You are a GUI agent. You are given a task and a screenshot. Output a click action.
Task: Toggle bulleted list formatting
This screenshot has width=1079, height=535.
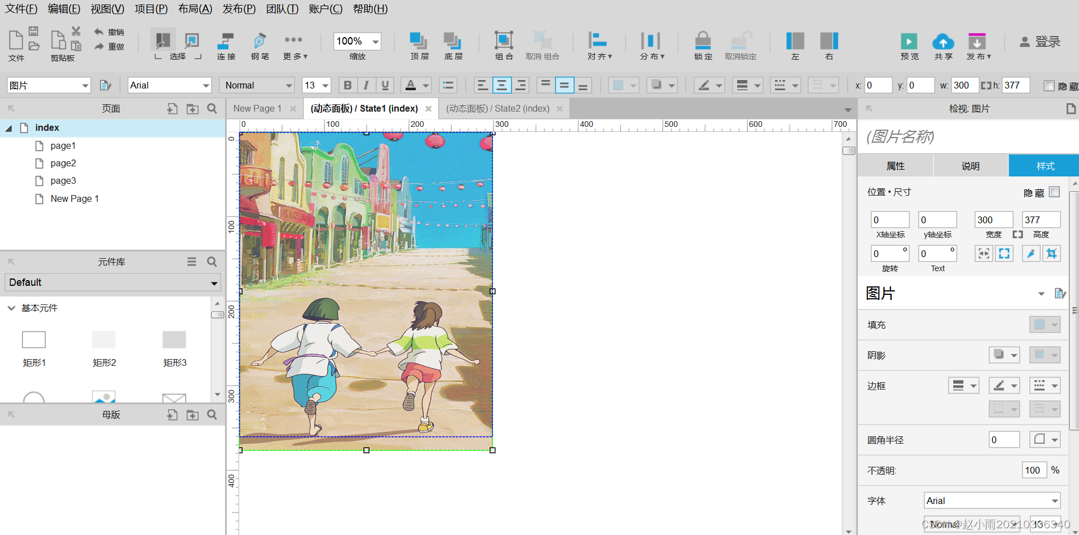point(448,85)
